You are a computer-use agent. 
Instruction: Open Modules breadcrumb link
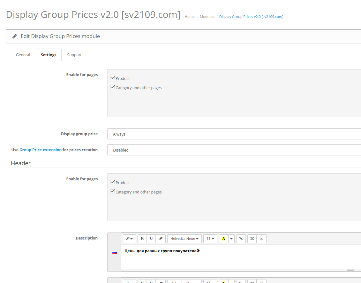click(x=207, y=17)
